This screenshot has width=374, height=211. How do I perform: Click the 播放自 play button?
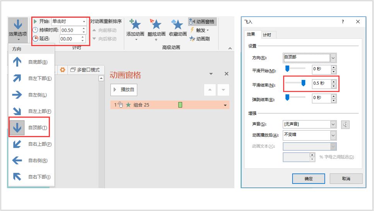click(124, 90)
